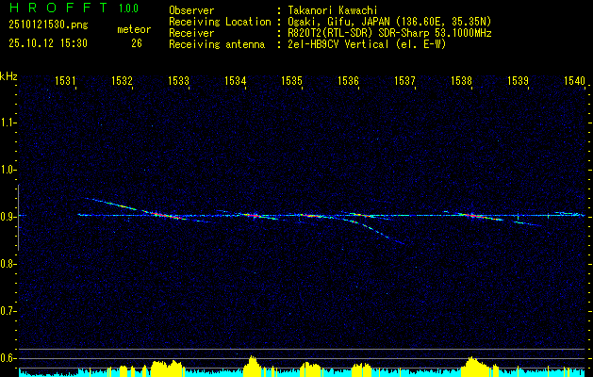The image size is (593, 377).
Task: Click the HROFFT title text
Action: click(x=59, y=8)
